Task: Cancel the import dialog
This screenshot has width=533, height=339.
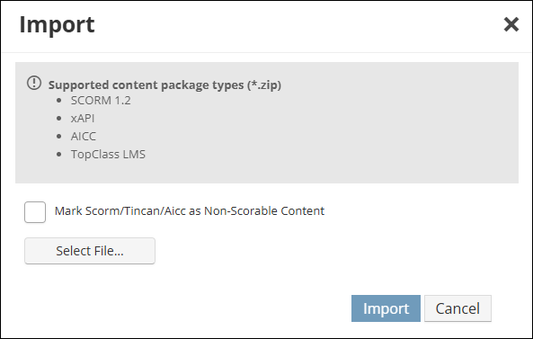Action: pos(457,308)
